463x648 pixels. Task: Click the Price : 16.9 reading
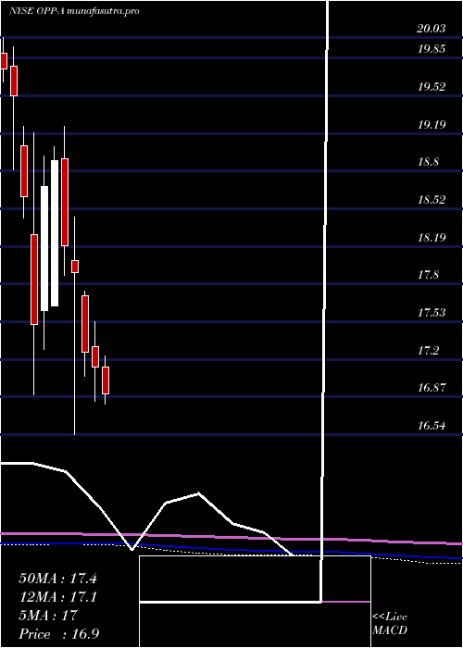[57, 633]
